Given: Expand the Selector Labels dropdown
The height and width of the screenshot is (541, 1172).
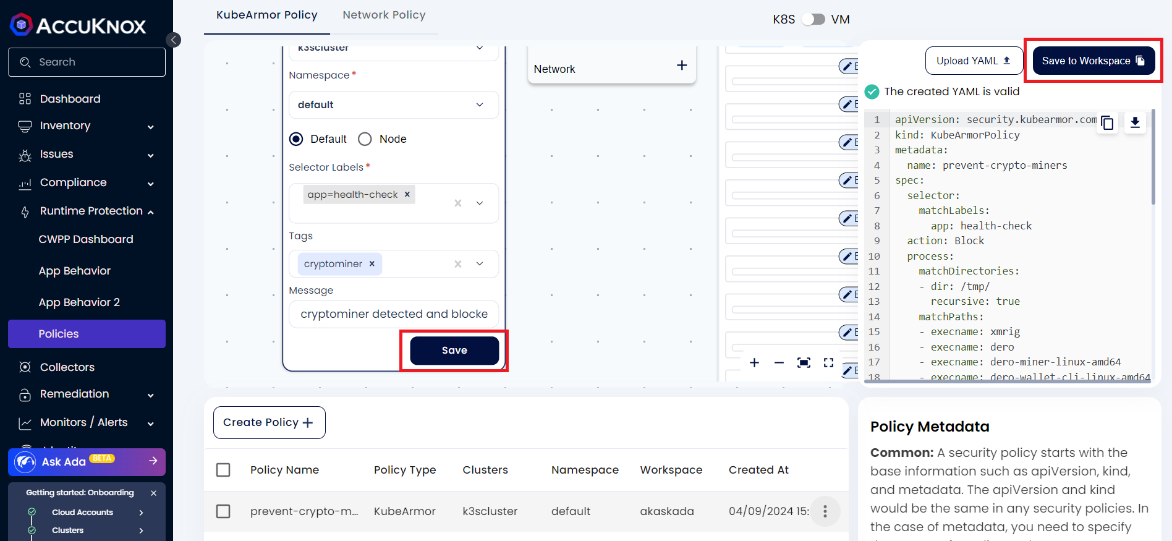Looking at the screenshot, I should (x=480, y=203).
